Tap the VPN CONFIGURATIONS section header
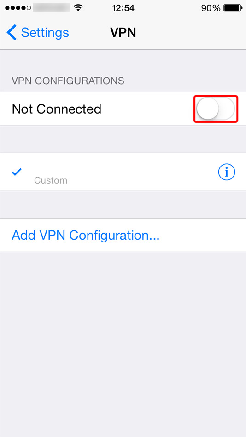 (68, 81)
